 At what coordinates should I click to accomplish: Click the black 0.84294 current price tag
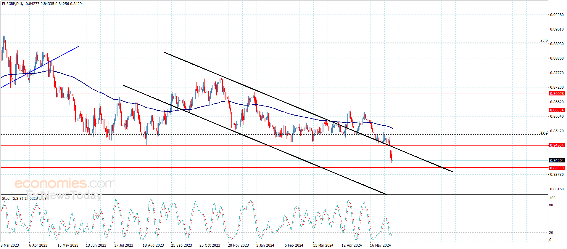[557, 160]
